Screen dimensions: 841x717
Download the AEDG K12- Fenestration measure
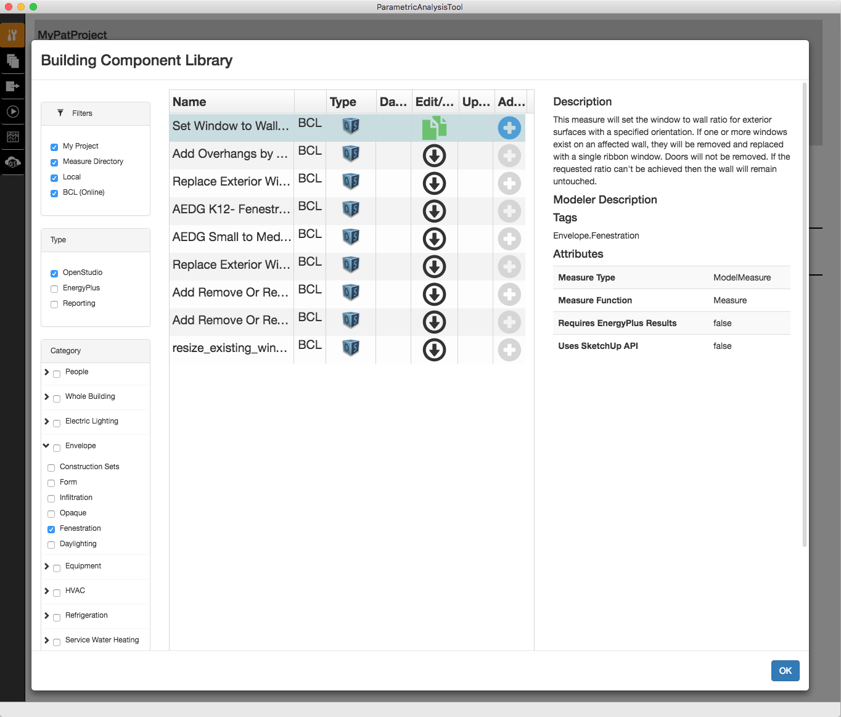434,211
